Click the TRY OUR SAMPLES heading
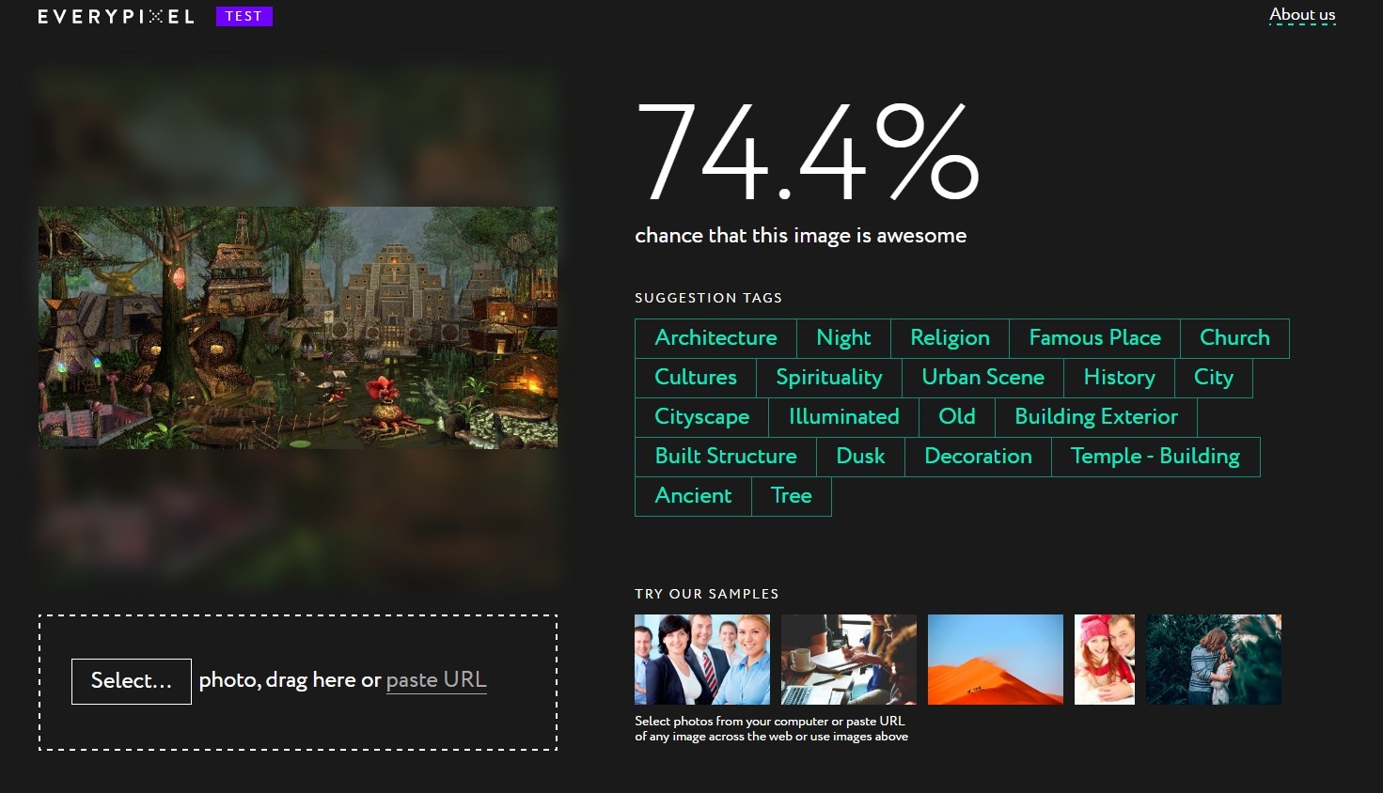 pos(706,594)
